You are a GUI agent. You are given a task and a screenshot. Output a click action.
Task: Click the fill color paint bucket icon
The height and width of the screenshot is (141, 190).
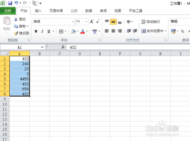coord(73,31)
